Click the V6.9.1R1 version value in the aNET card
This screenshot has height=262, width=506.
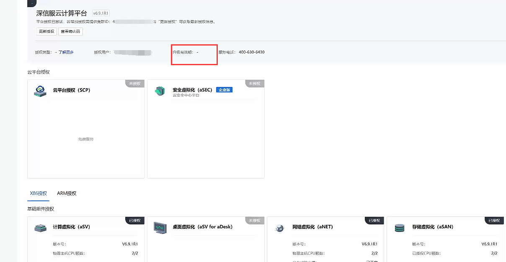coord(369,244)
